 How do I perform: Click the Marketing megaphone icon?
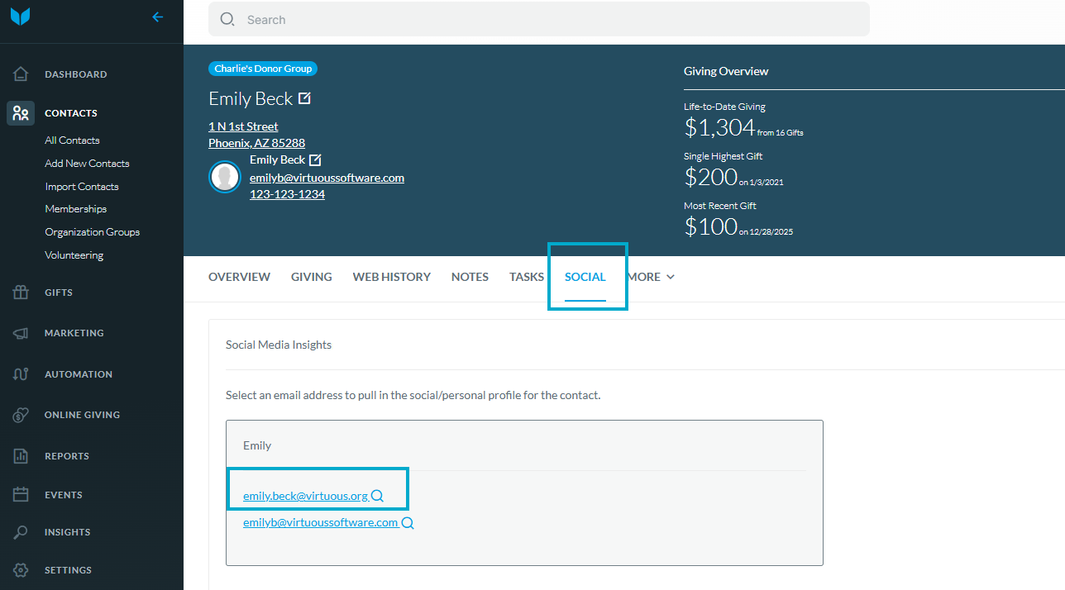click(21, 333)
